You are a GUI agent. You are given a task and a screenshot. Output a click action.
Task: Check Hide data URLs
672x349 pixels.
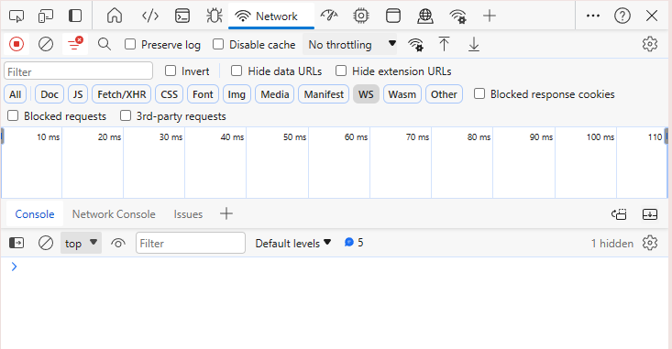(237, 71)
